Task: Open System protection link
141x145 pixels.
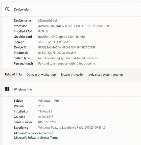Action: click(x=73, y=75)
